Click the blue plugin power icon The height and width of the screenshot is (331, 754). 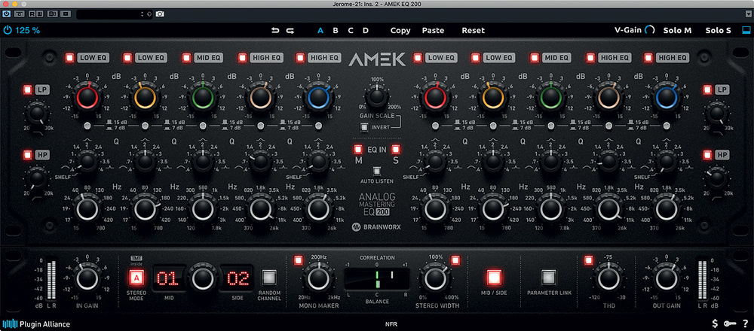[x=8, y=30]
